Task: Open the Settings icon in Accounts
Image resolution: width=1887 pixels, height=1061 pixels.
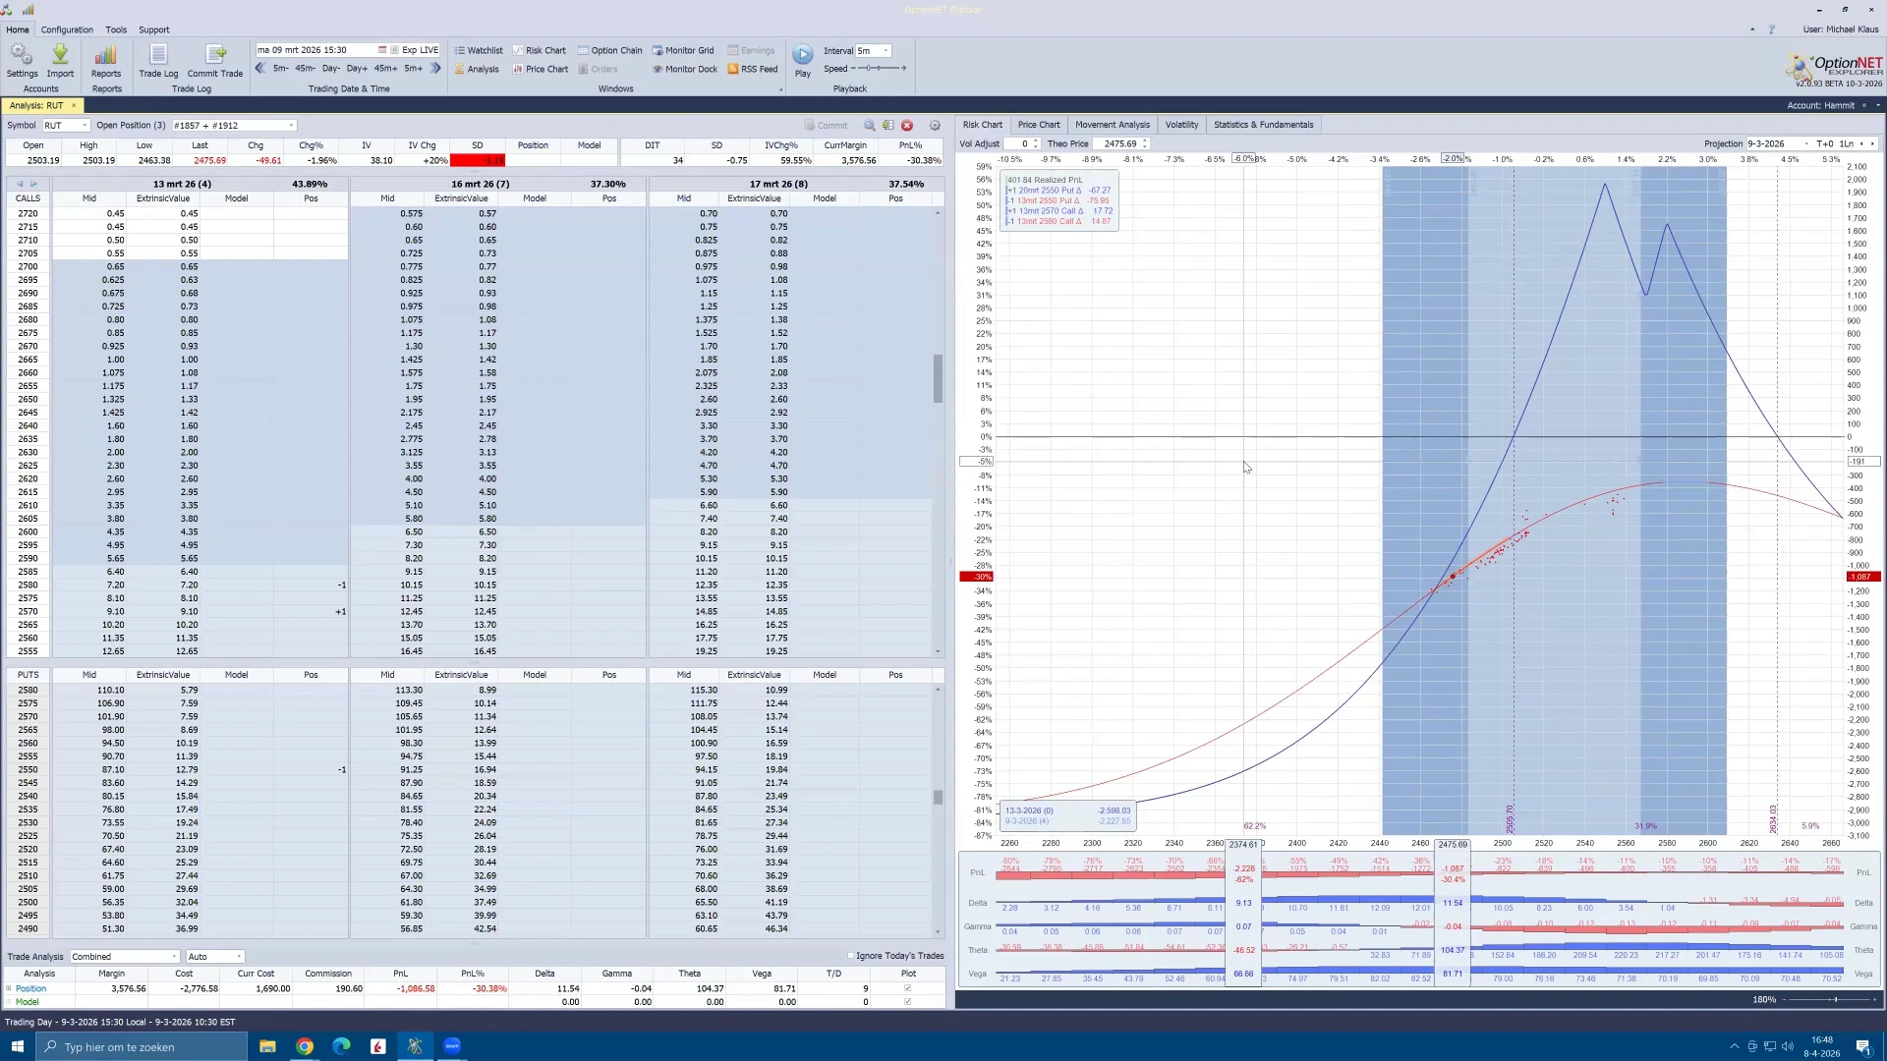Action: tap(22, 60)
